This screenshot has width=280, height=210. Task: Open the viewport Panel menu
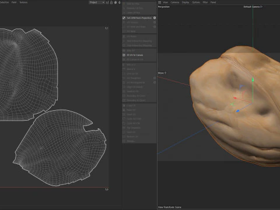213,2
